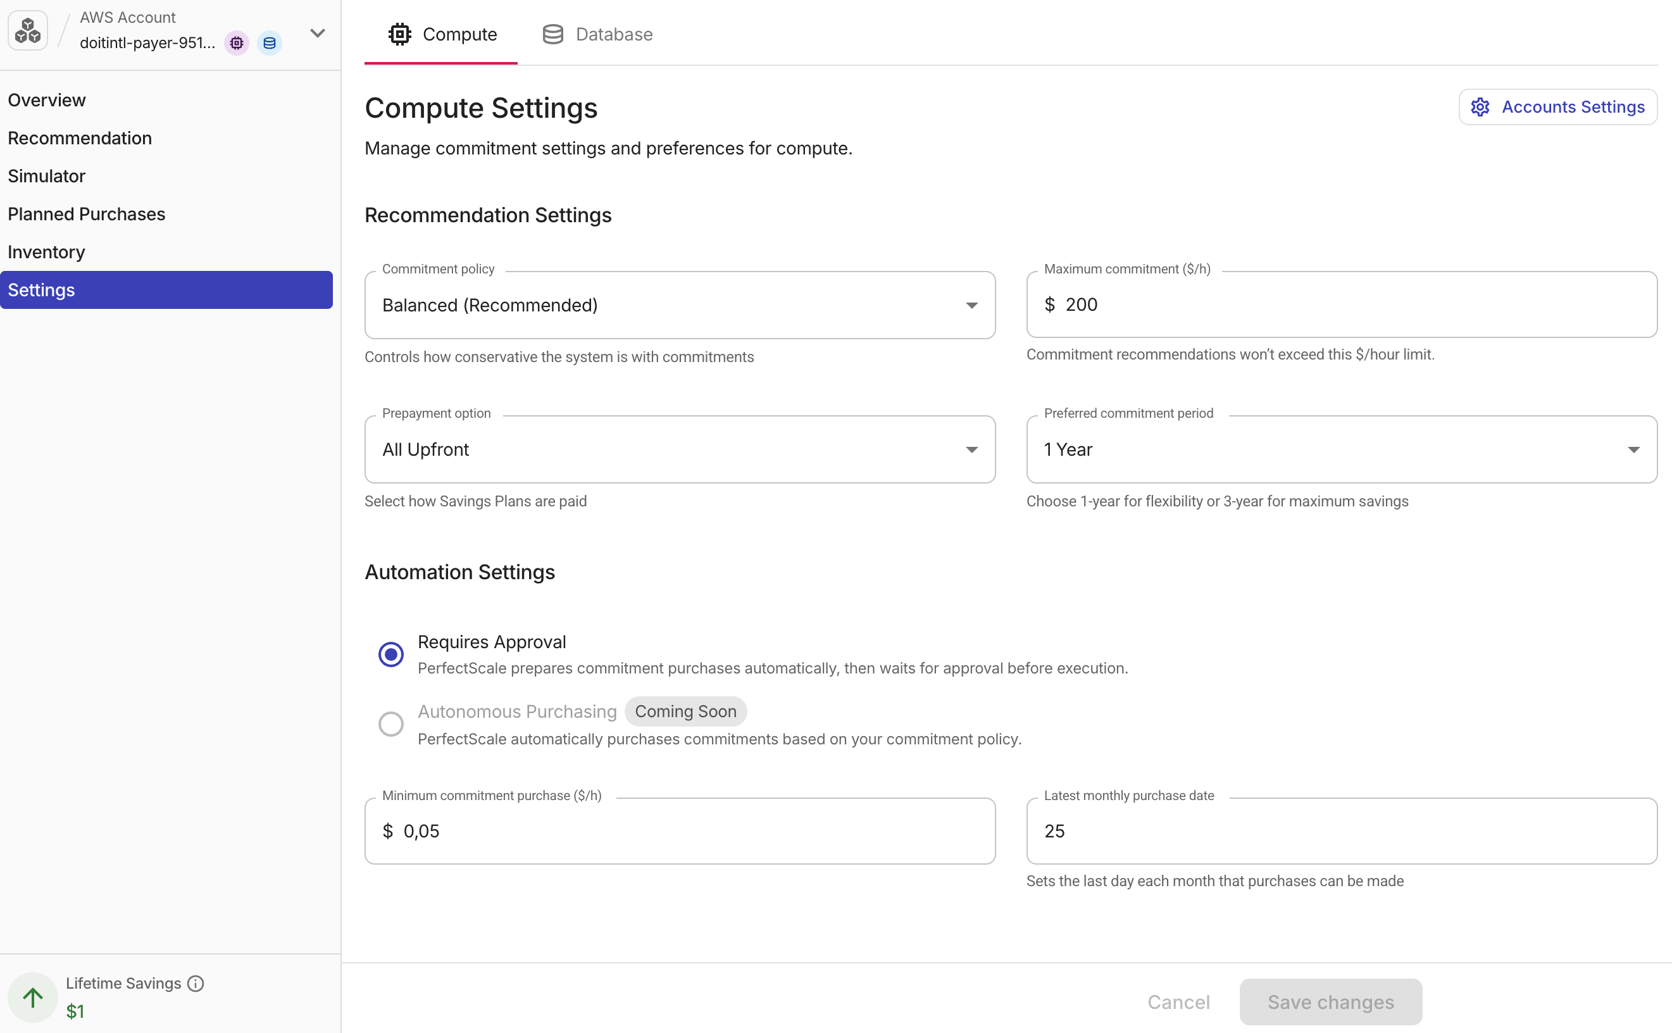The image size is (1672, 1033).
Task: Focus the Maximum commitment input field
Action: [1342, 304]
